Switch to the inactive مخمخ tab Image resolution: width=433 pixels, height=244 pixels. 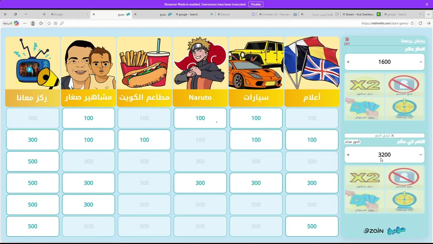point(153,14)
